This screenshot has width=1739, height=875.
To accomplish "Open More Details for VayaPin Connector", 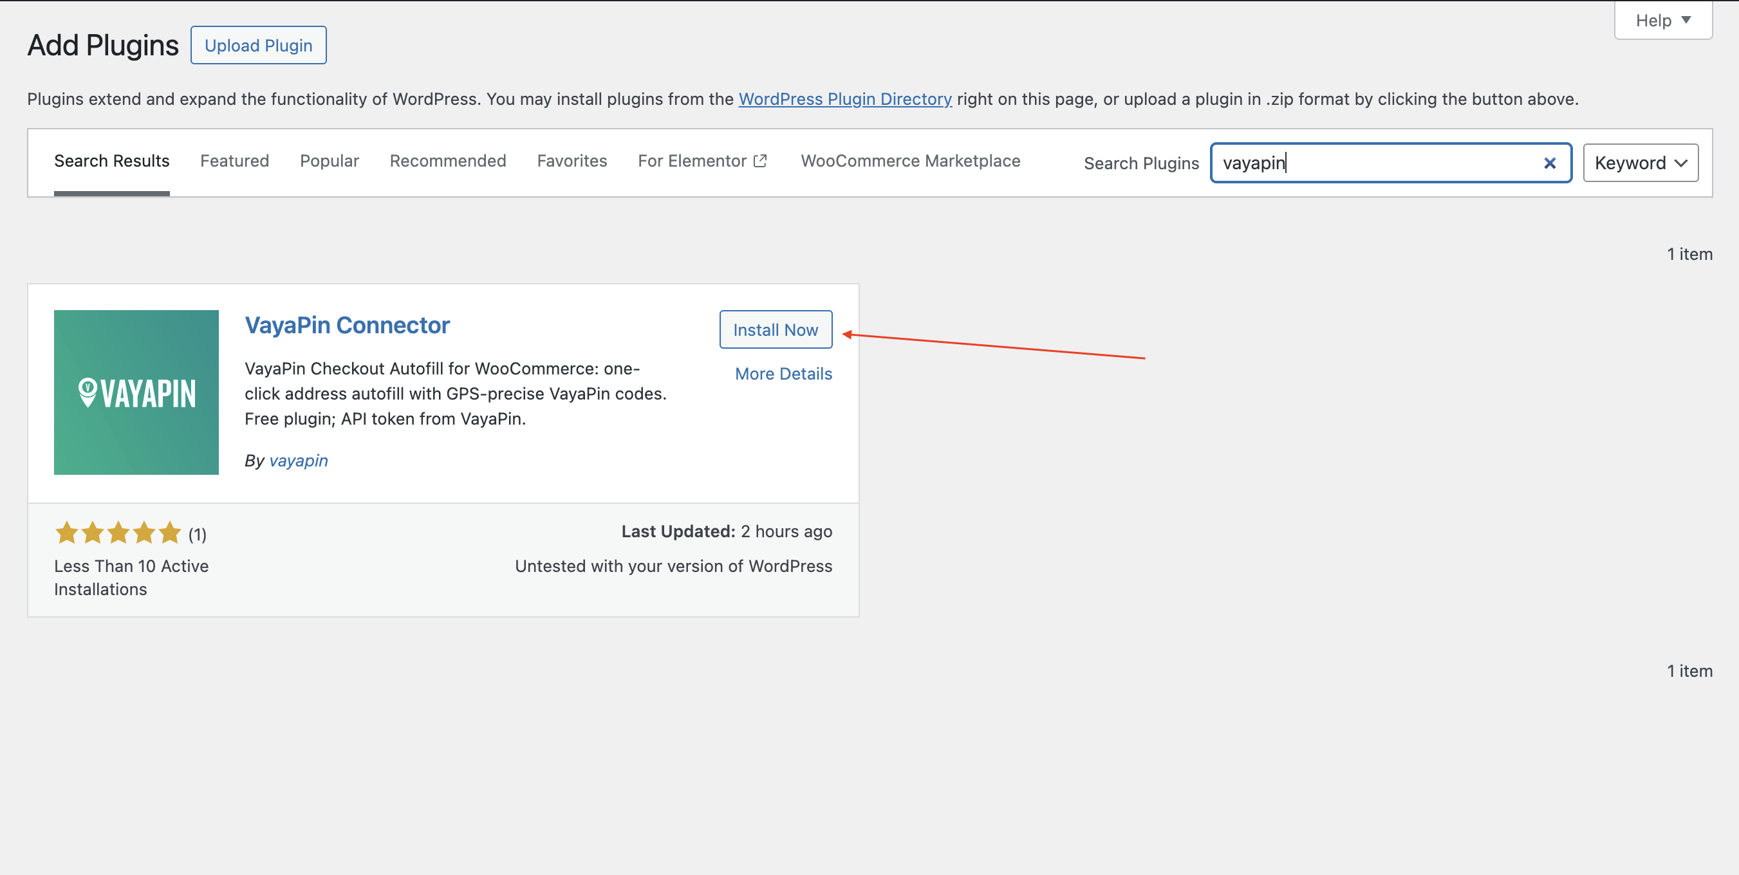I will 783,374.
